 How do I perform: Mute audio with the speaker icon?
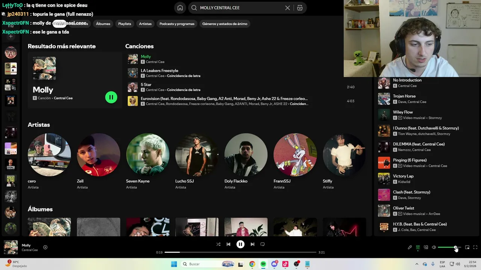click(x=434, y=247)
